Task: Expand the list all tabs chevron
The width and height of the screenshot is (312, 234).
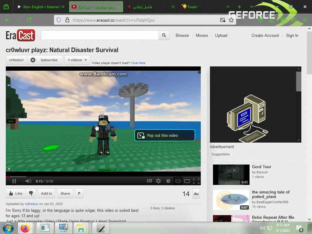Action: pyautogui.click(x=251, y=7)
